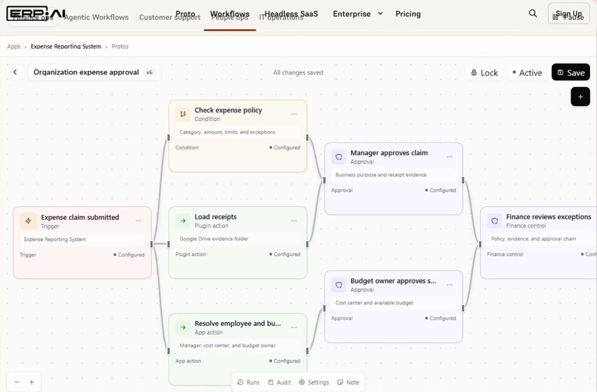Image resolution: width=597 pixels, height=392 pixels.
Task: Open the Proto nav item
Action: coord(186,14)
